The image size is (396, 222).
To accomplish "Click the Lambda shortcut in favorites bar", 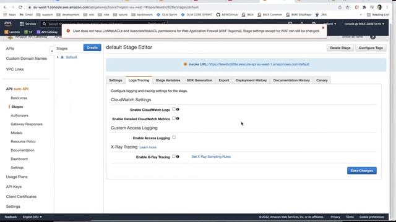I will click(x=12, y=32).
